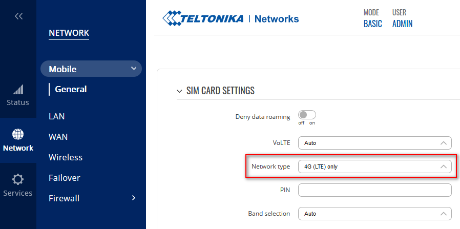Open the VoLTE dropdown
The image size is (460, 229).
point(374,143)
